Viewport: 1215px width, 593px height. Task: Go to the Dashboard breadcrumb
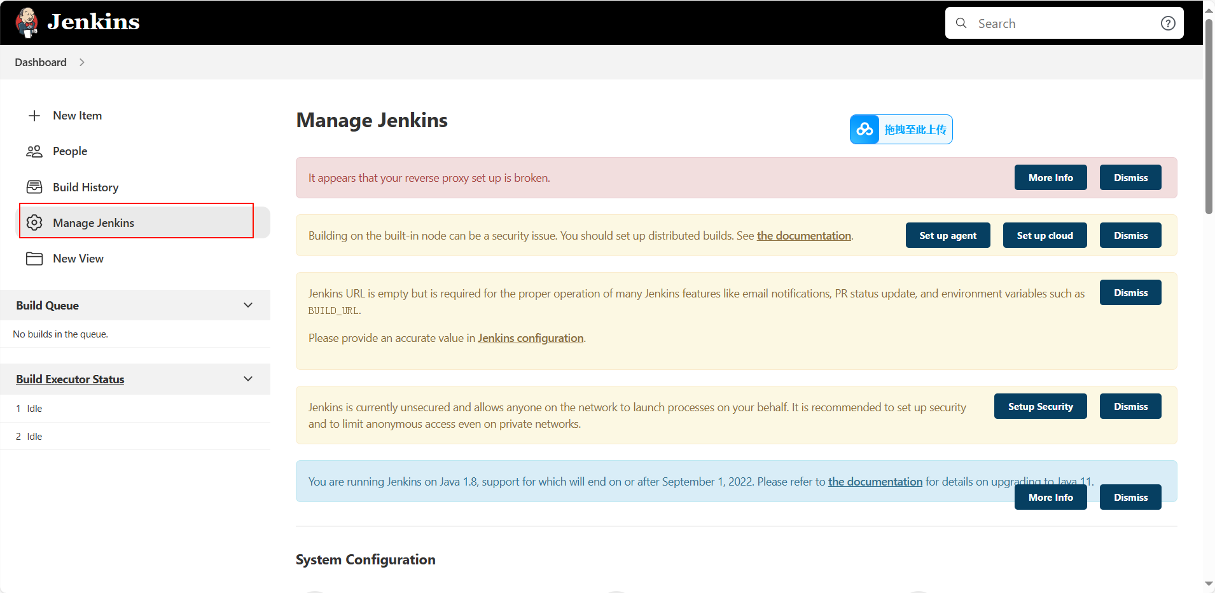pyautogui.click(x=41, y=62)
